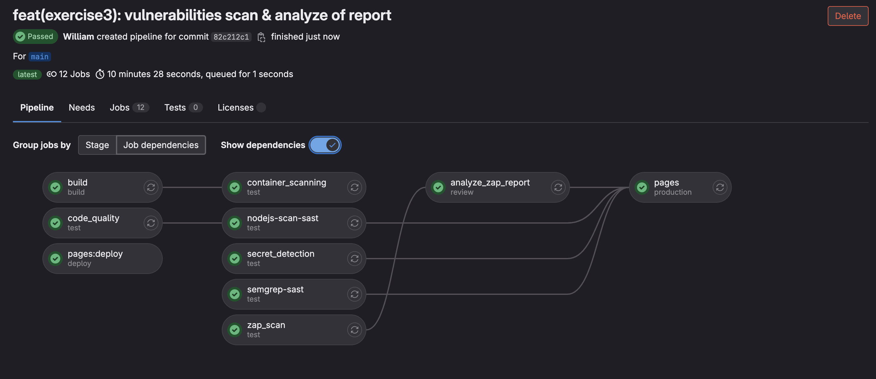The image size is (876, 379).
Task: Retry the zap_scan job
Action: point(354,330)
